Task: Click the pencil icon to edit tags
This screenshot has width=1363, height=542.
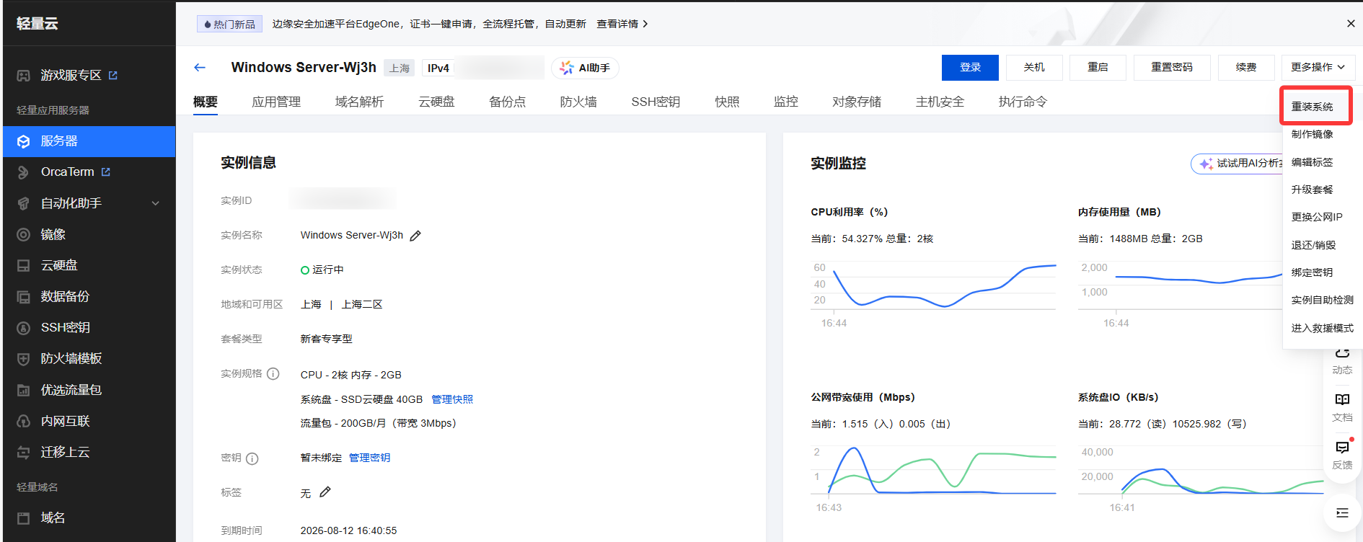Action: coord(325,492)
